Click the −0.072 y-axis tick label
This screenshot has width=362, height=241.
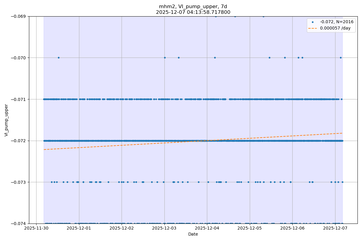coord(18,141)
